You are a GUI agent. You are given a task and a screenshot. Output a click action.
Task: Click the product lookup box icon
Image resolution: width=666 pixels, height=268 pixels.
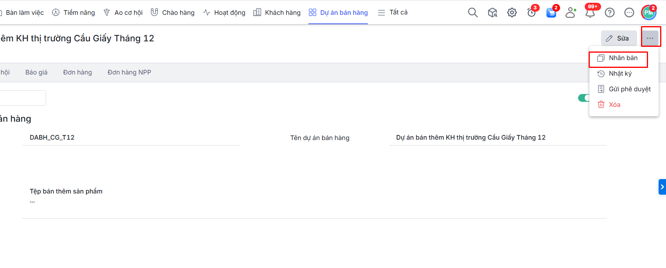point(492,12)
